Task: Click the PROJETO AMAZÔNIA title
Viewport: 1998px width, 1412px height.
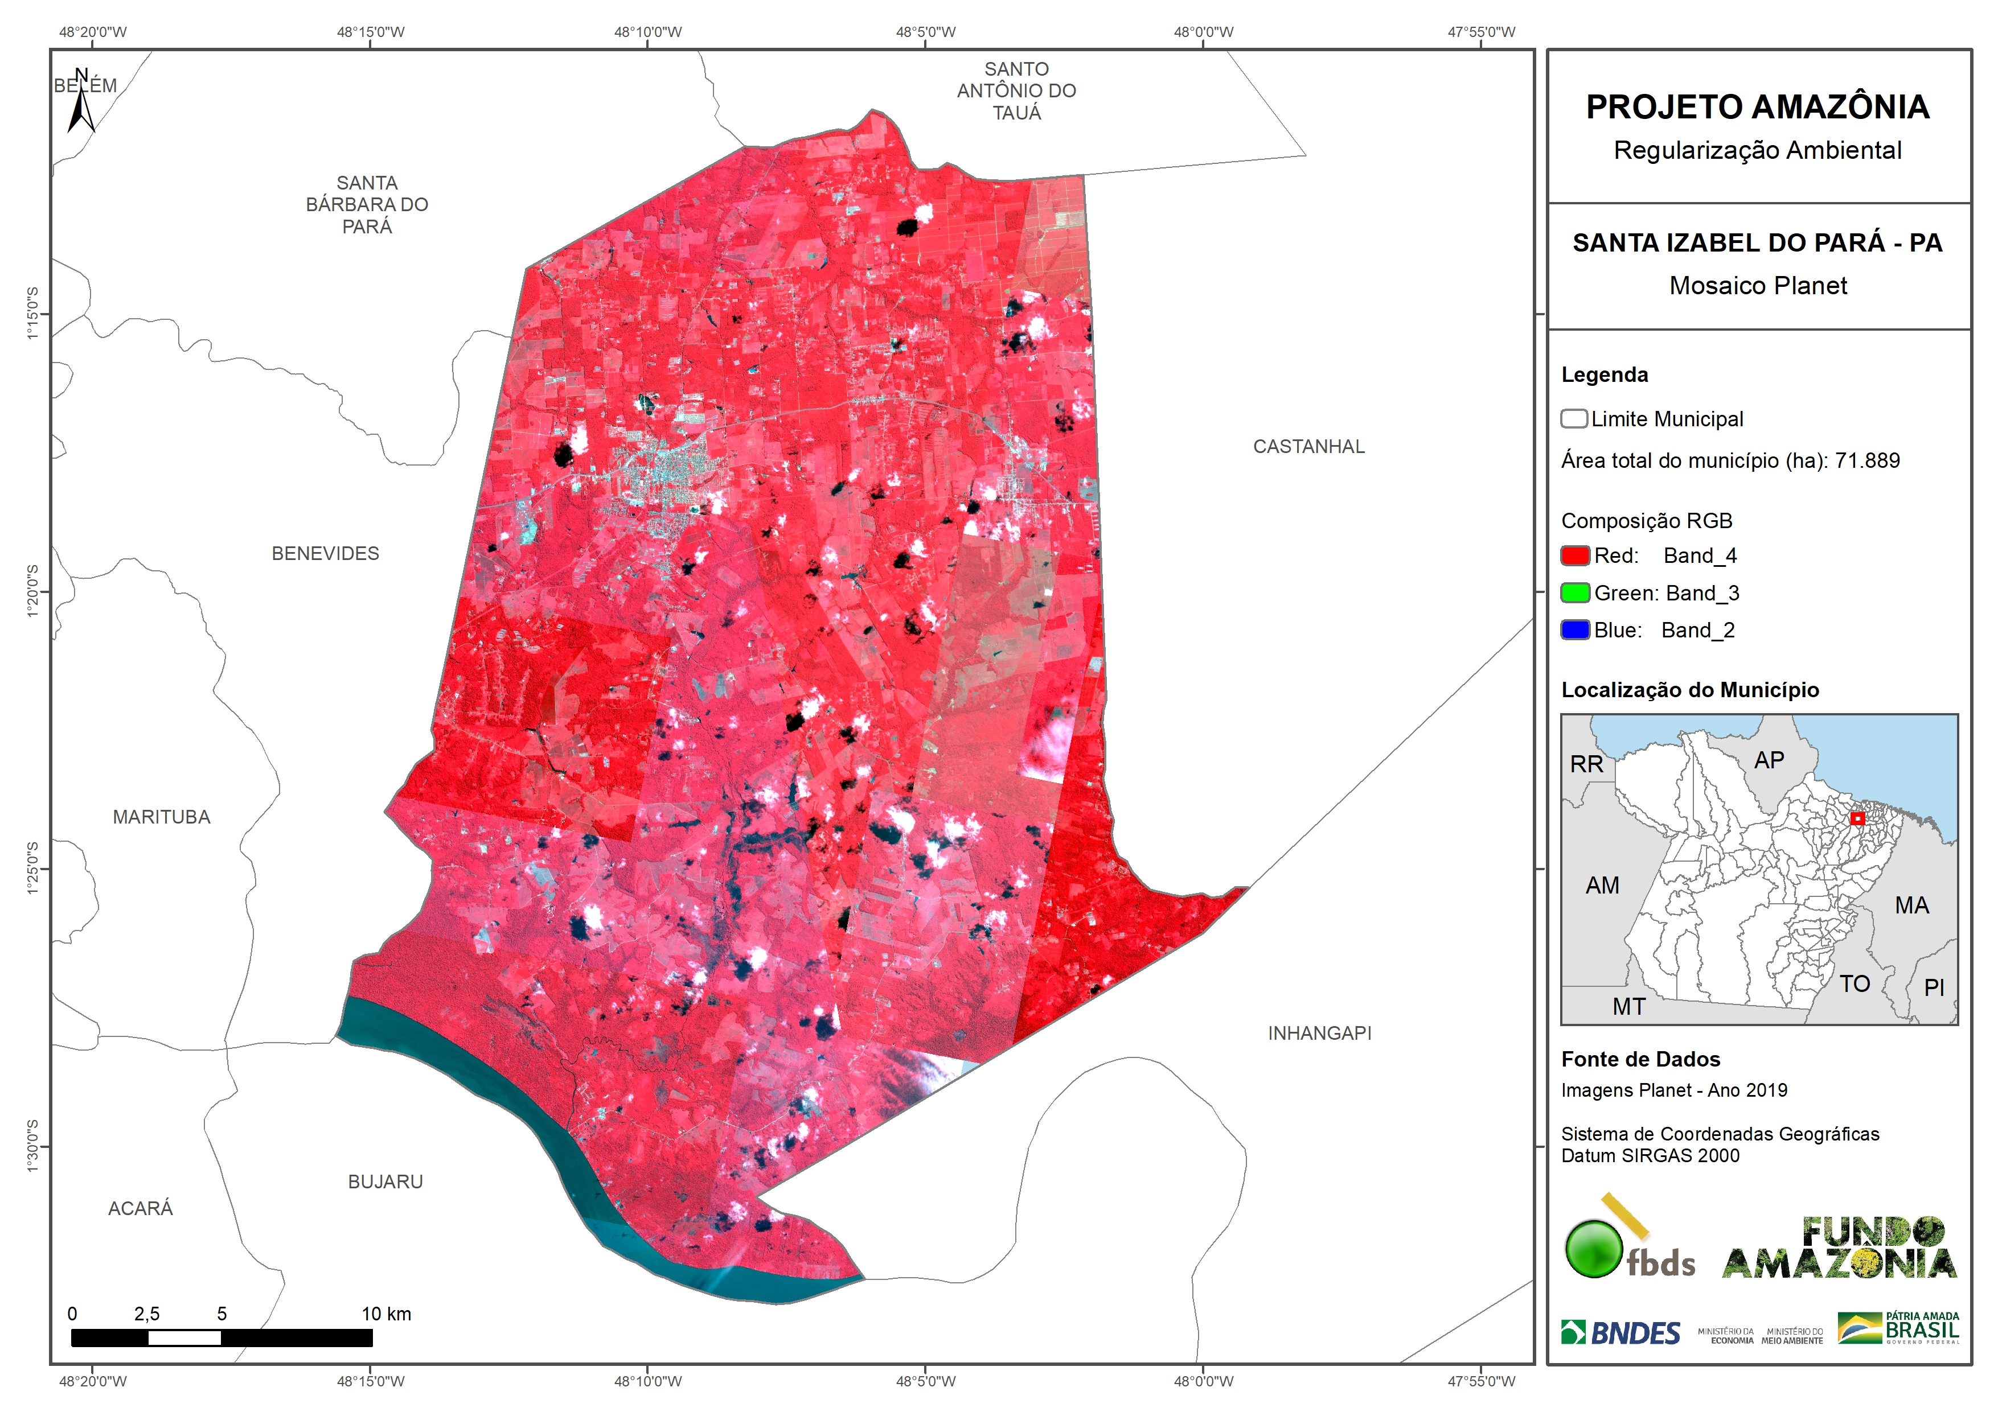Action: [x=1757, y=107]
